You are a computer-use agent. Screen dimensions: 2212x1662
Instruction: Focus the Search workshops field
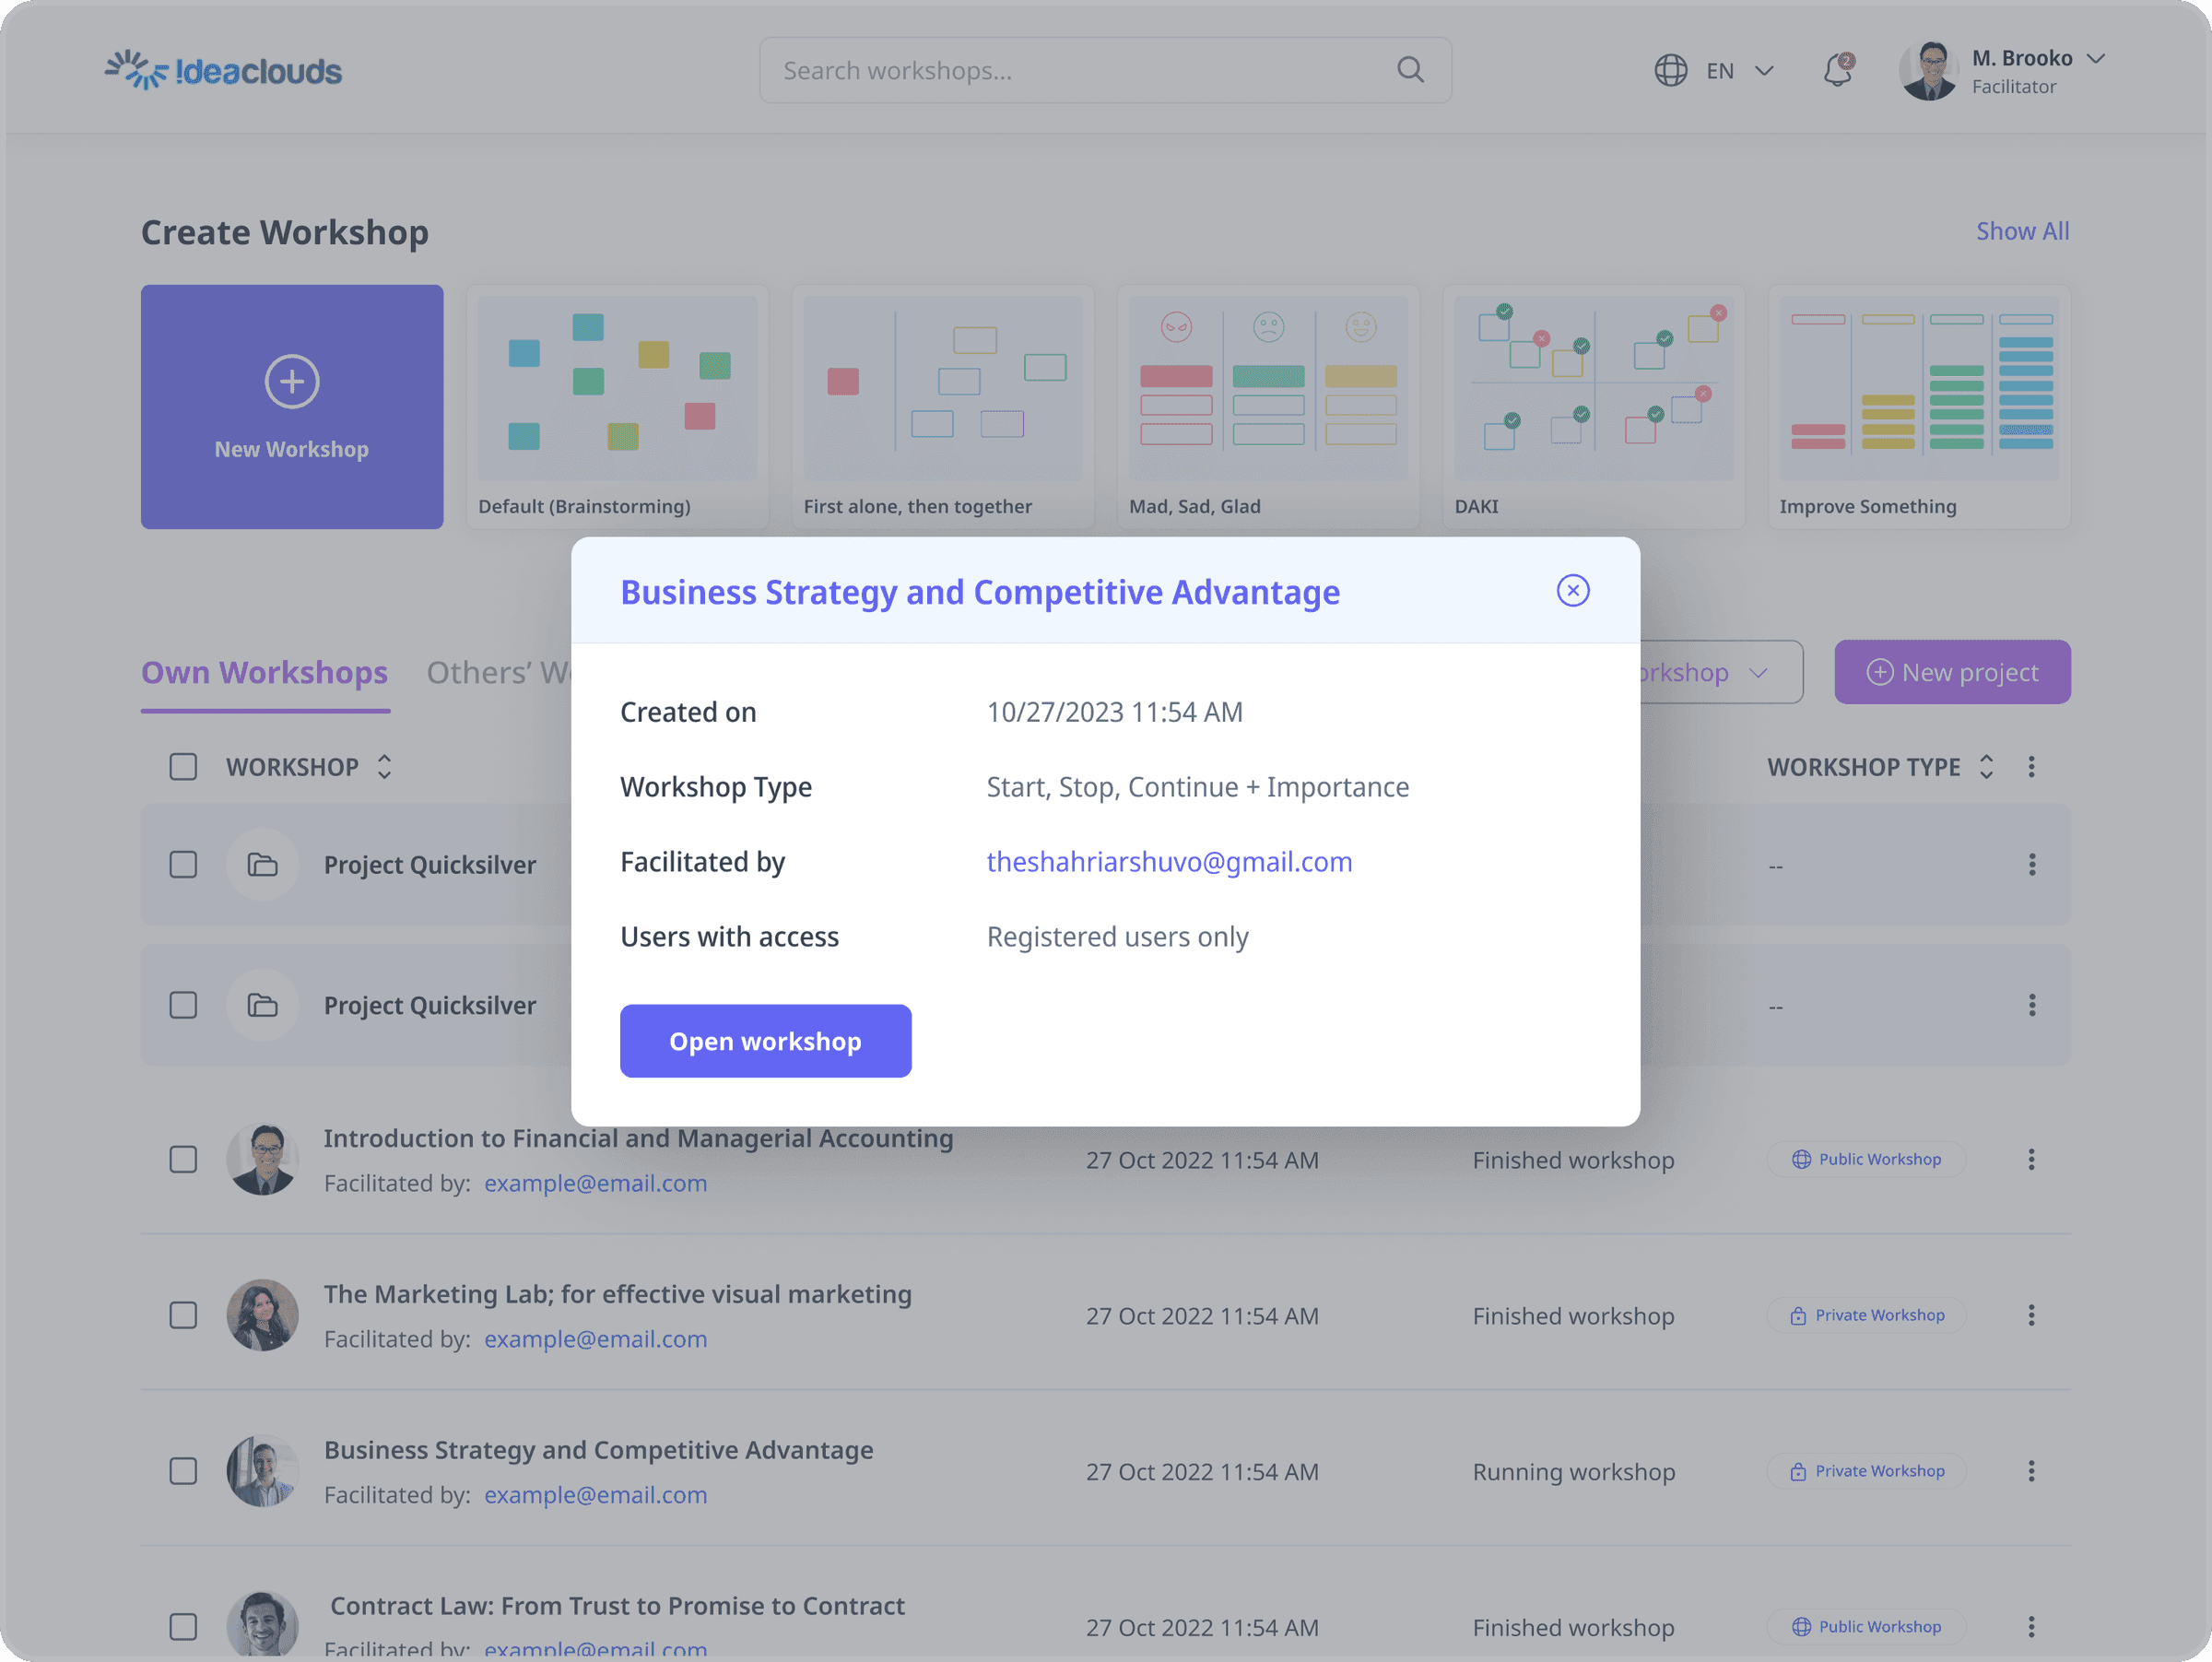pyautogui.click(x=1105, y=70)
